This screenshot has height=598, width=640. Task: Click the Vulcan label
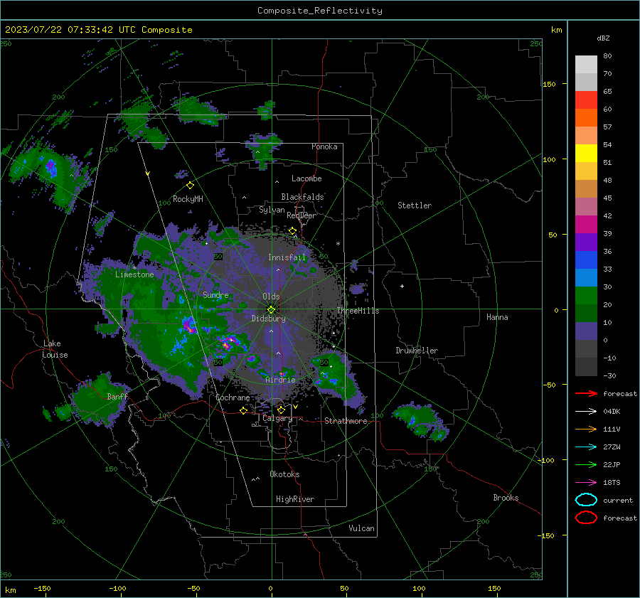pos(362,528)
